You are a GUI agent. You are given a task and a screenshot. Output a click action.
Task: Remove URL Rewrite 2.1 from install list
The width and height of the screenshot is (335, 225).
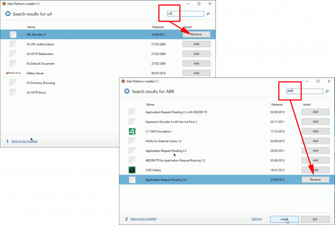pyautogui.click(x=196, y=34)
